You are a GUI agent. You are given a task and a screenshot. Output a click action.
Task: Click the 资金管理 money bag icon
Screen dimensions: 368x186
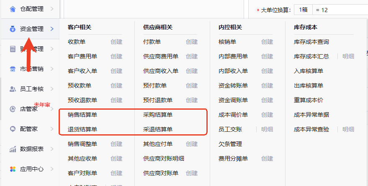point(12,29)
